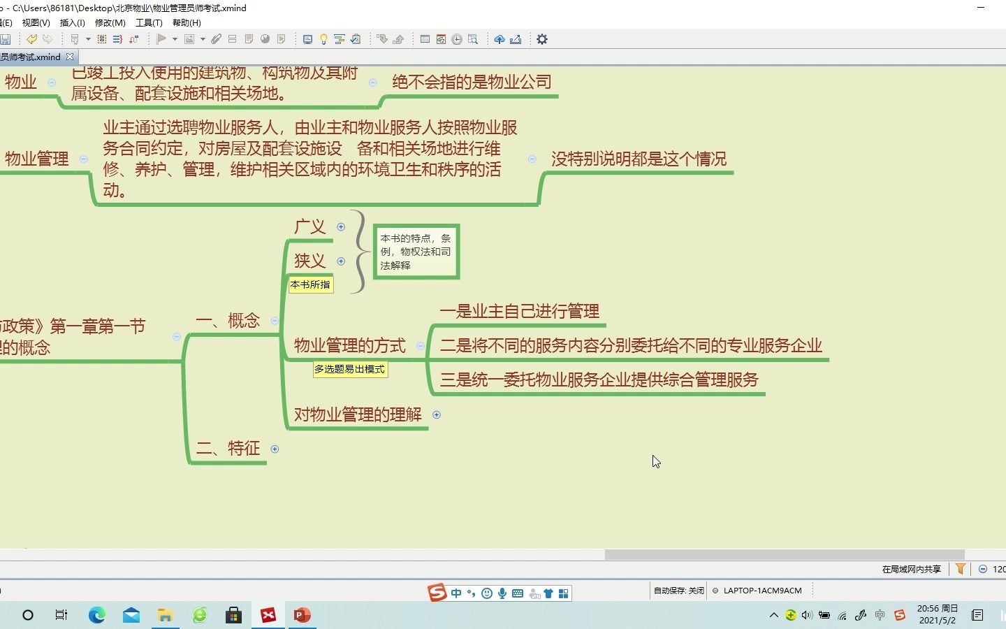Viewport: 1006px width, 629px height.
Task: Open revision history clock icon
Action: pos(457,39)
